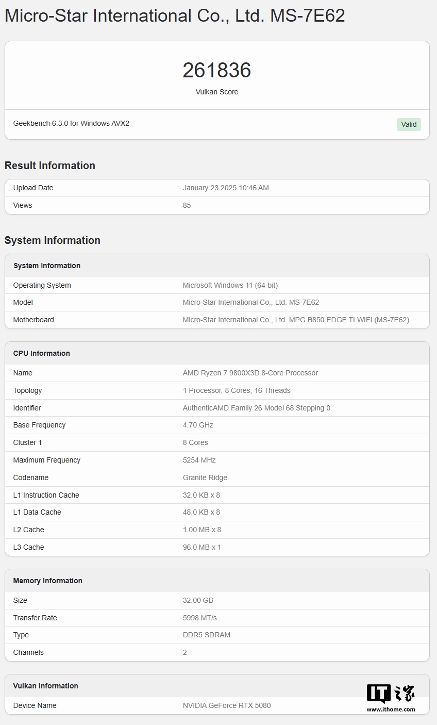Click the MPG B850 EDGE TI WIFI motherboard value

coord(296,320)
